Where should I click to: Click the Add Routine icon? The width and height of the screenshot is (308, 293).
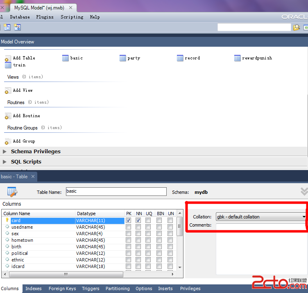pyautogui.click(x=8, y=116)
